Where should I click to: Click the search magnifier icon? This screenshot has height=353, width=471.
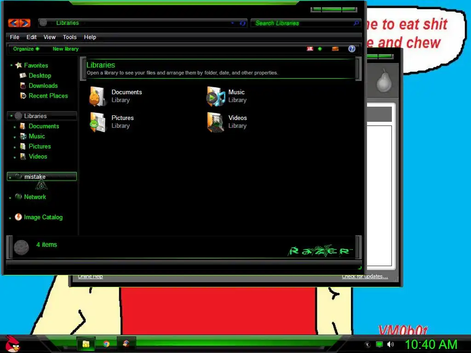point(356,23)
